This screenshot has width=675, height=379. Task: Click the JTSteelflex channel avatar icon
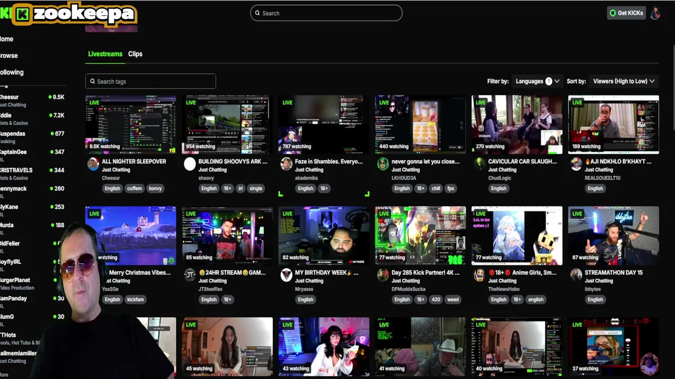pyautogui.click(x=190, y=275)
